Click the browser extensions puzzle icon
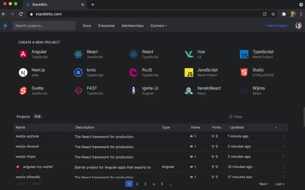Screen dimensions: 305x190 click(284, 14)
